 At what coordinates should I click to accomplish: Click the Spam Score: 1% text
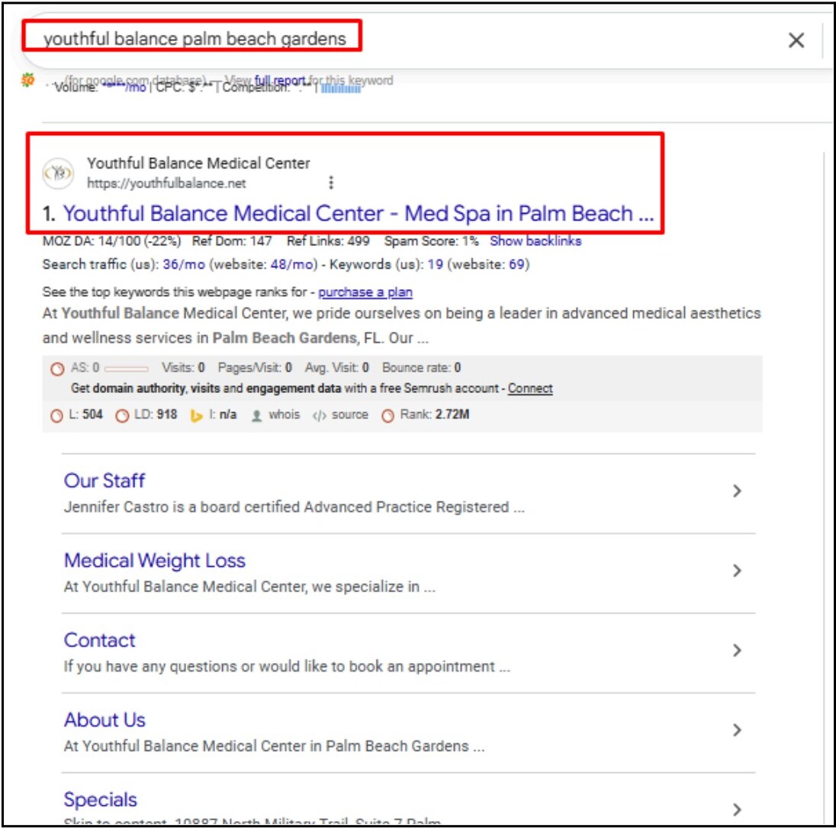[431, 241]
